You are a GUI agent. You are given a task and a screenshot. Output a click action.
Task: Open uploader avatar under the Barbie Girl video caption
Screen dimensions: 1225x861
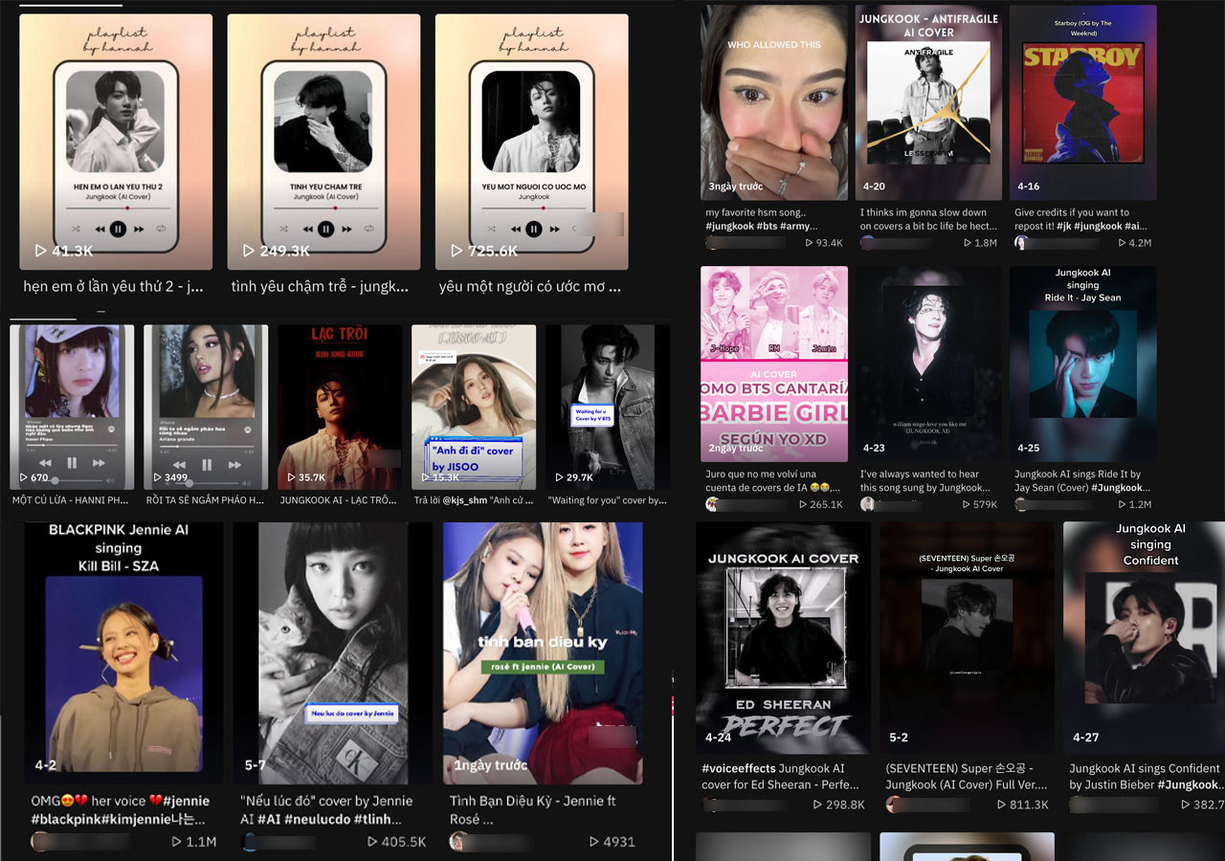click(712, 504)
